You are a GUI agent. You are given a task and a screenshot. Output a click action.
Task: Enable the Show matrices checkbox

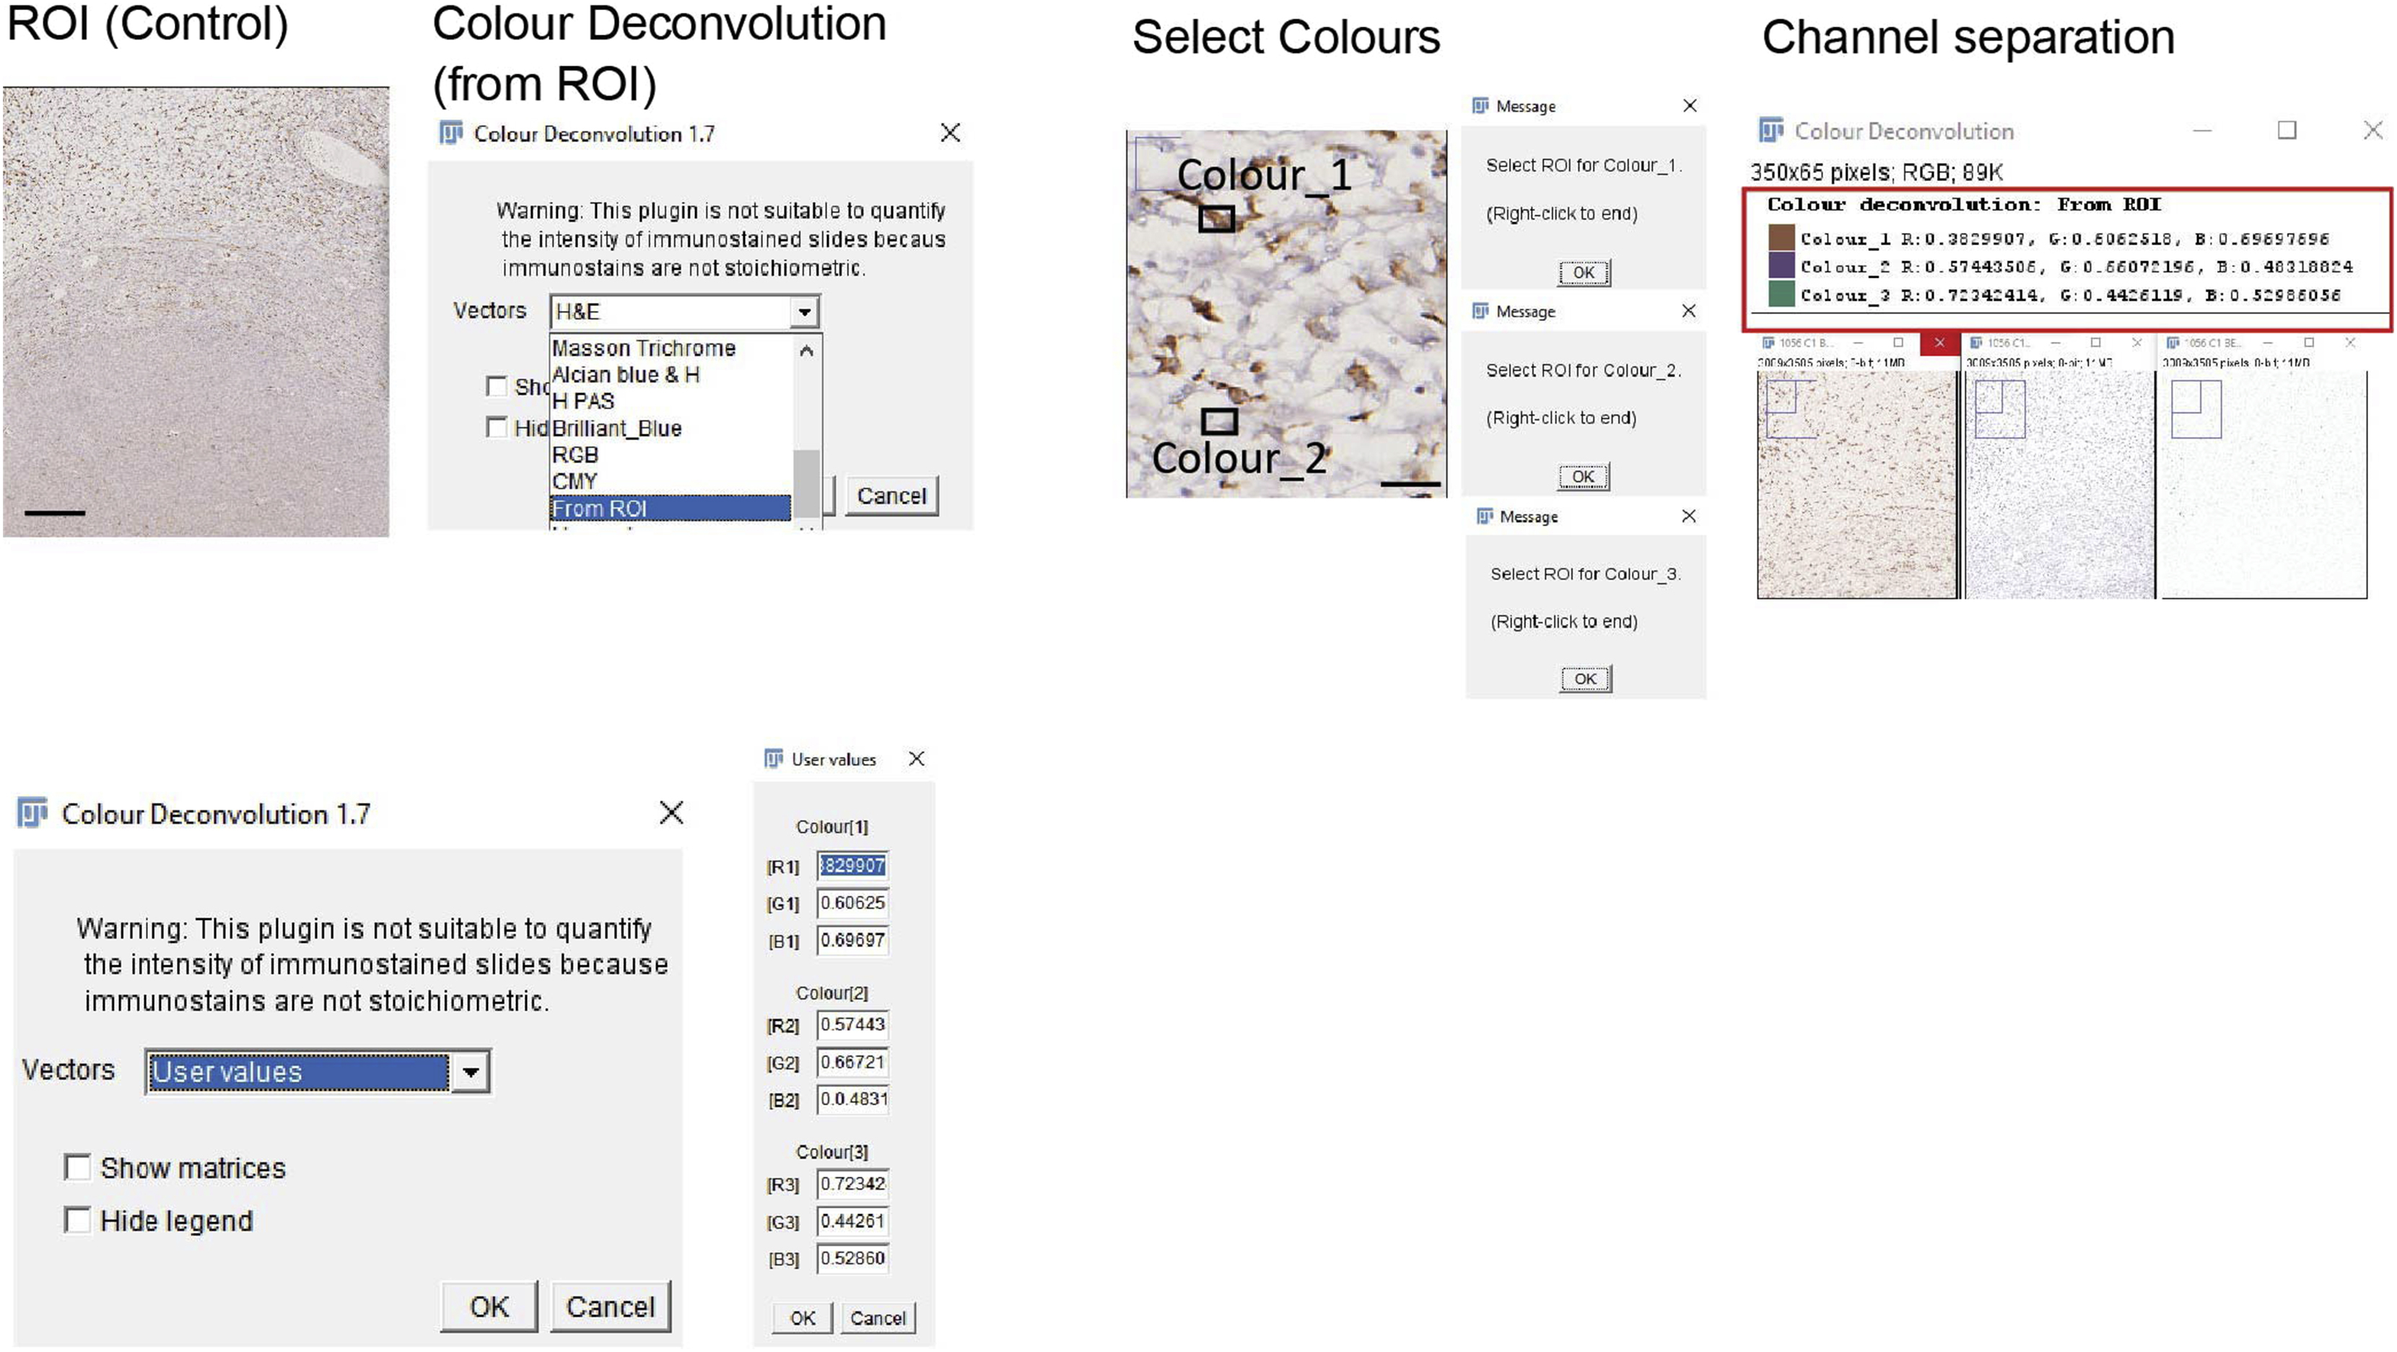[x=77, y=1167]
